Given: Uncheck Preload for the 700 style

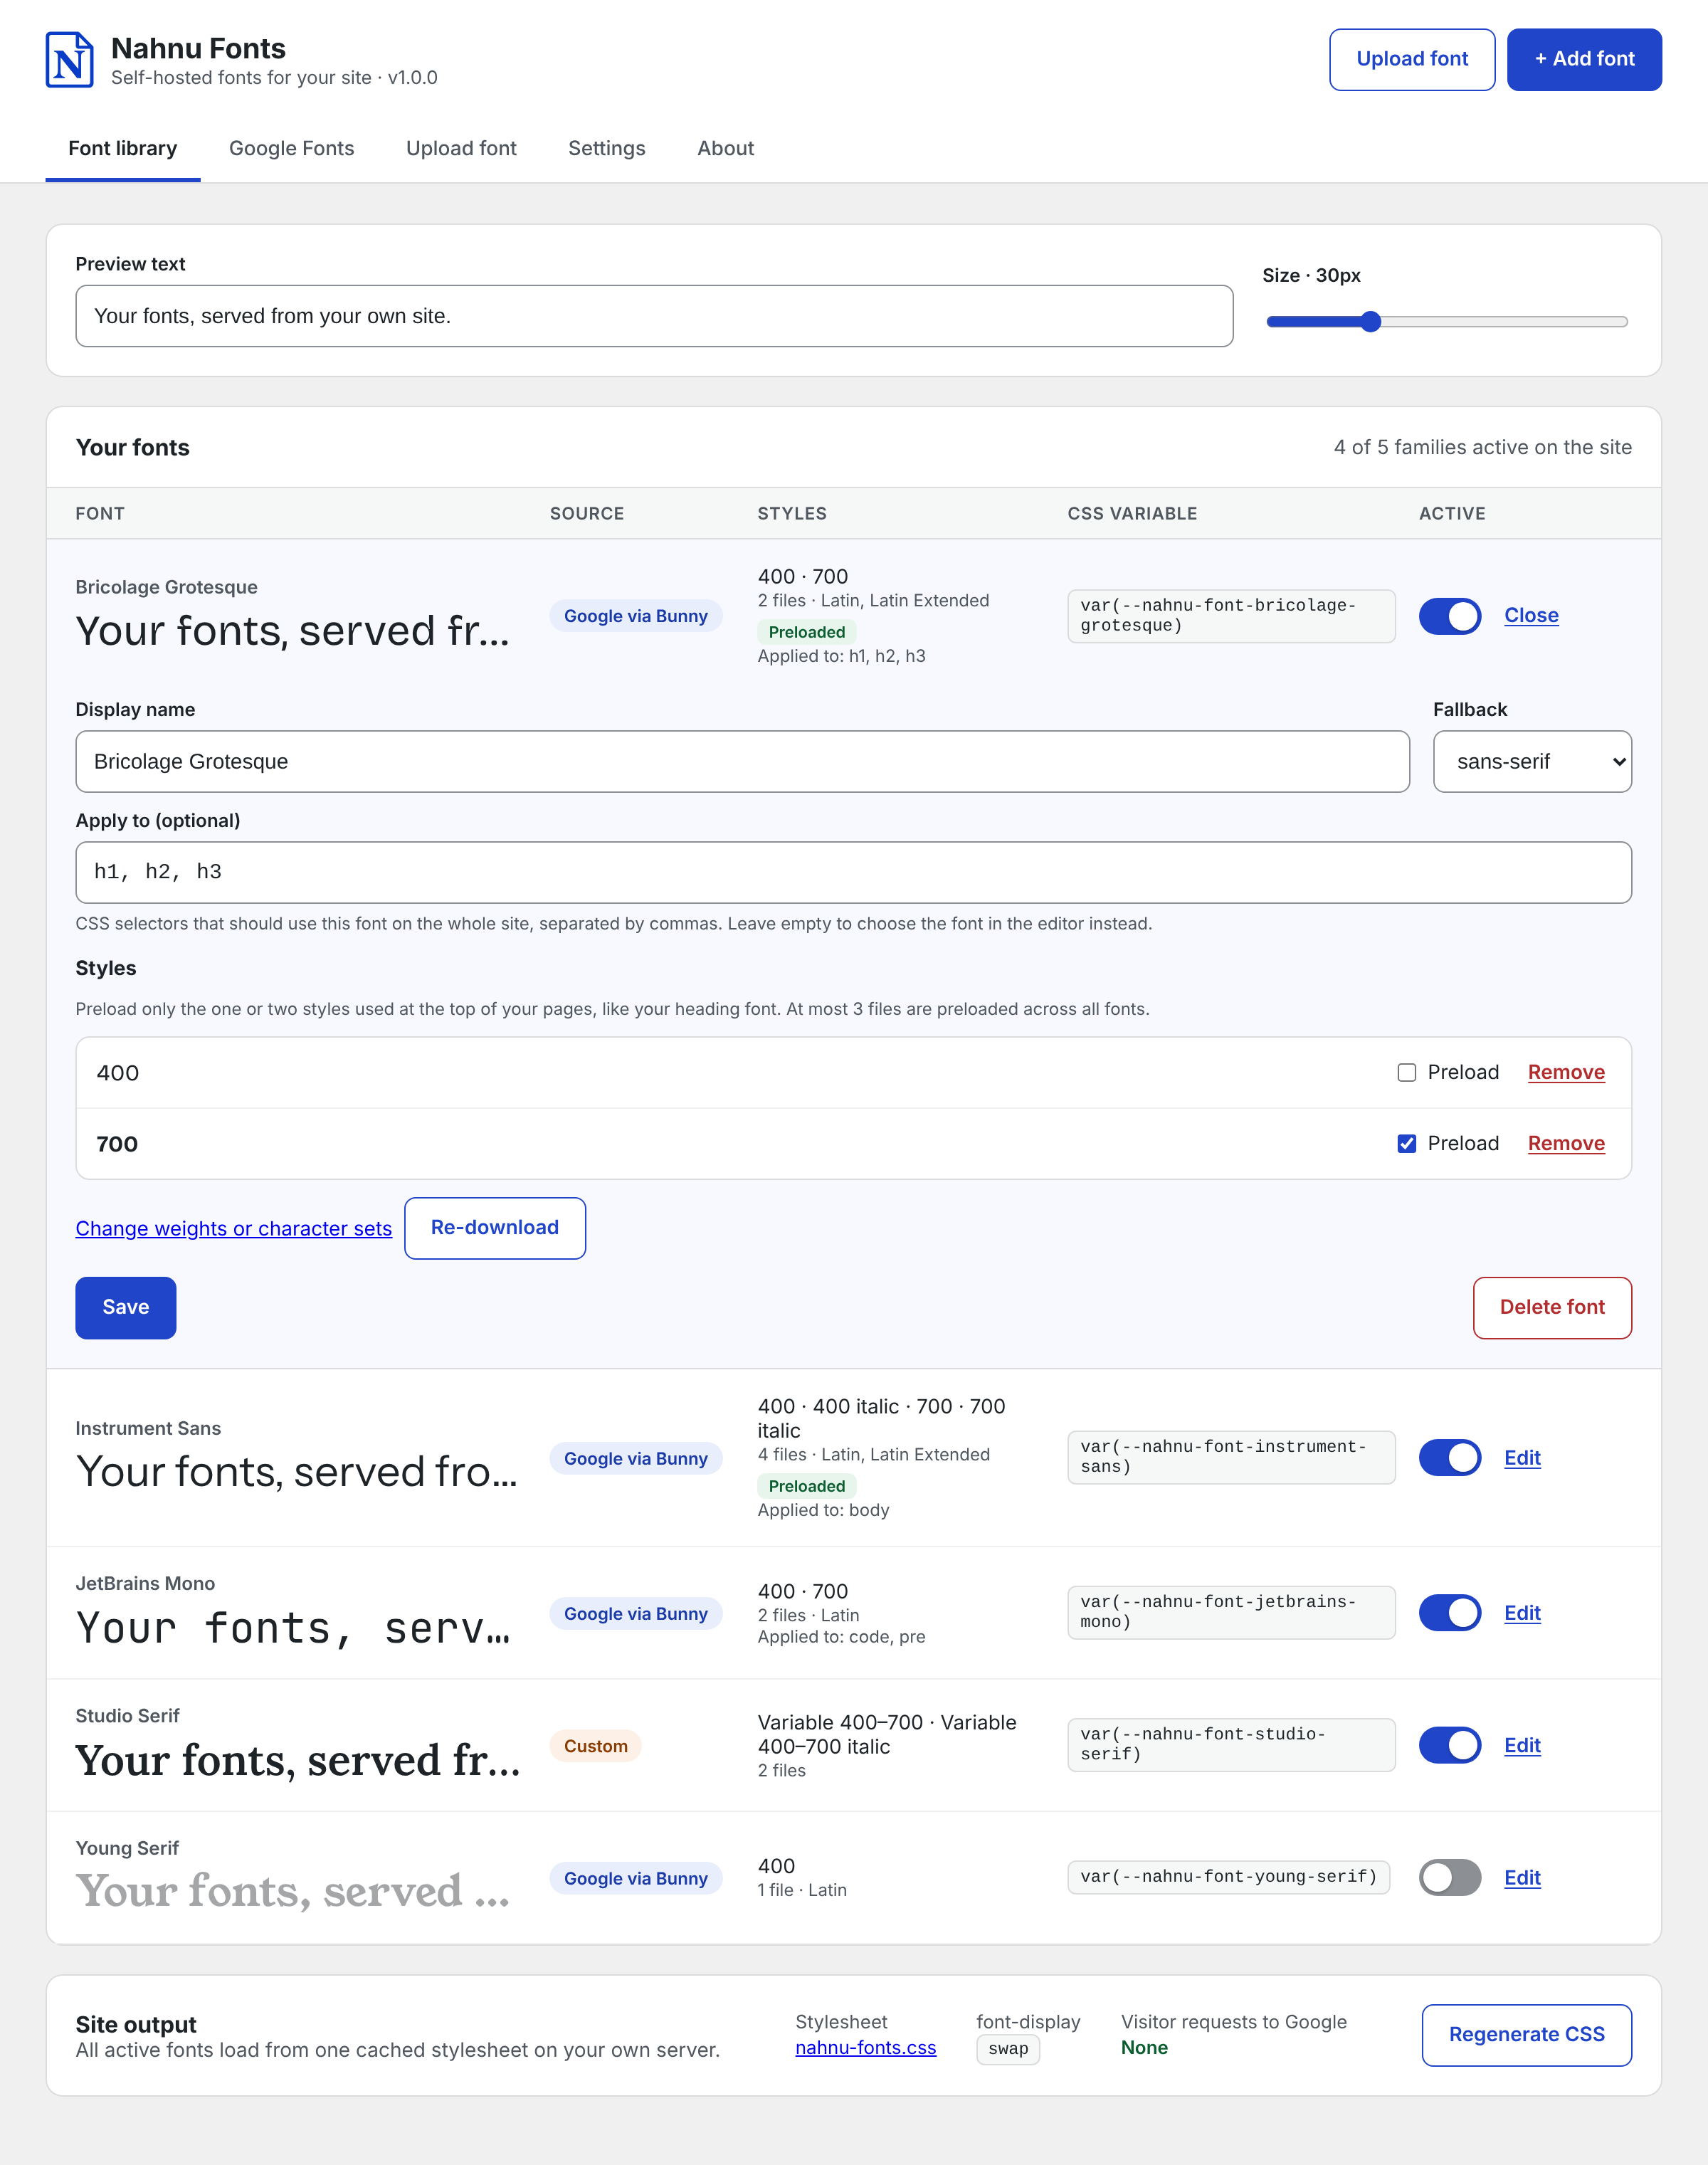Looking at the screenshot, I should [x=1406, y=1144].
